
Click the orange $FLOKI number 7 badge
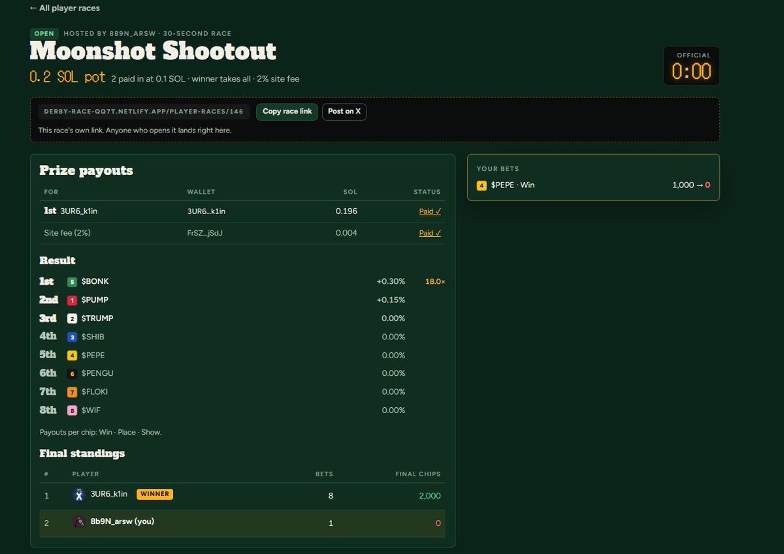point(72,392)
